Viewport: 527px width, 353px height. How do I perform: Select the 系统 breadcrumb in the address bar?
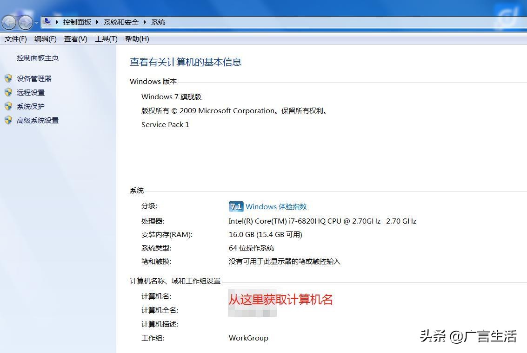[158, 22]
